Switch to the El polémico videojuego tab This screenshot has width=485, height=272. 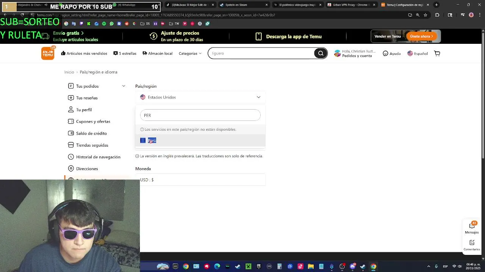point(297,5)
